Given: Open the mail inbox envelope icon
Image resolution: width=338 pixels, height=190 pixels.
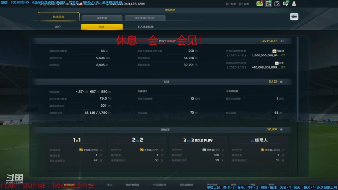Looking at the screenshot, I should pos(260,3).
